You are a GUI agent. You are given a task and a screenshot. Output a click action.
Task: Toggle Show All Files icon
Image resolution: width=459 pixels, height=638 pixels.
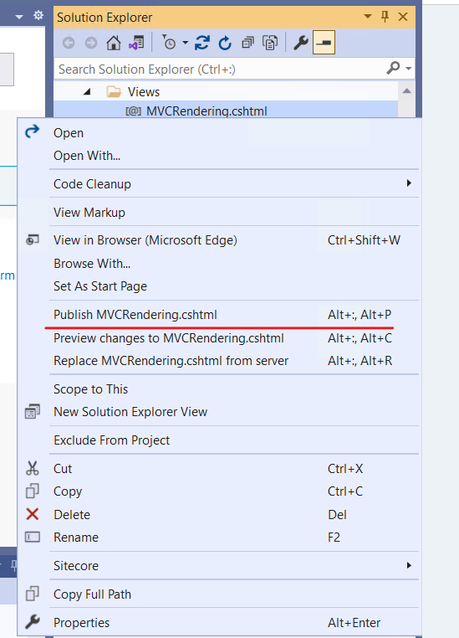click(270, 43)
